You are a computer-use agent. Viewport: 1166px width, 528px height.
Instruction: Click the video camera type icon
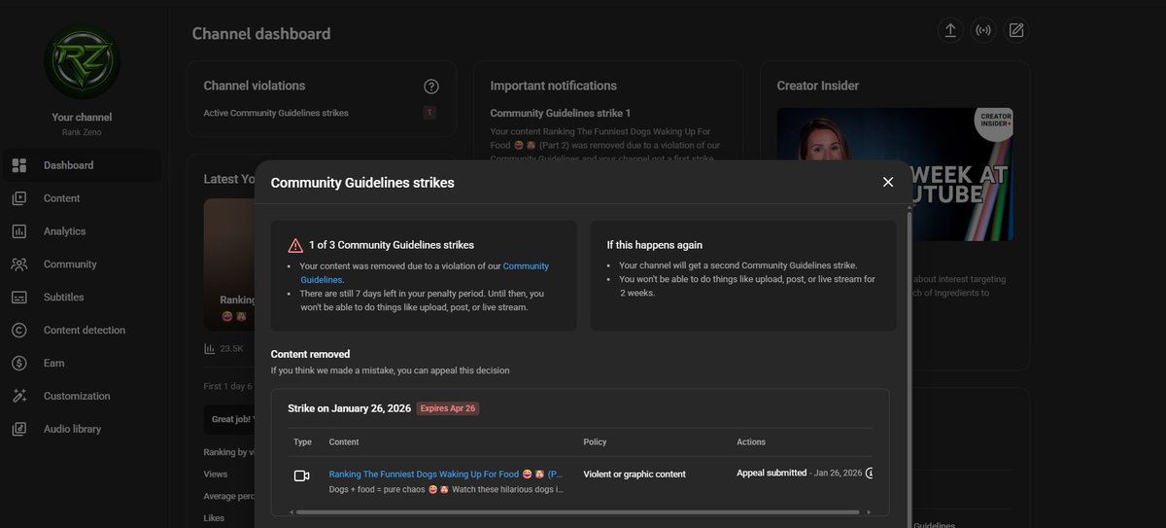pos(301,475)
